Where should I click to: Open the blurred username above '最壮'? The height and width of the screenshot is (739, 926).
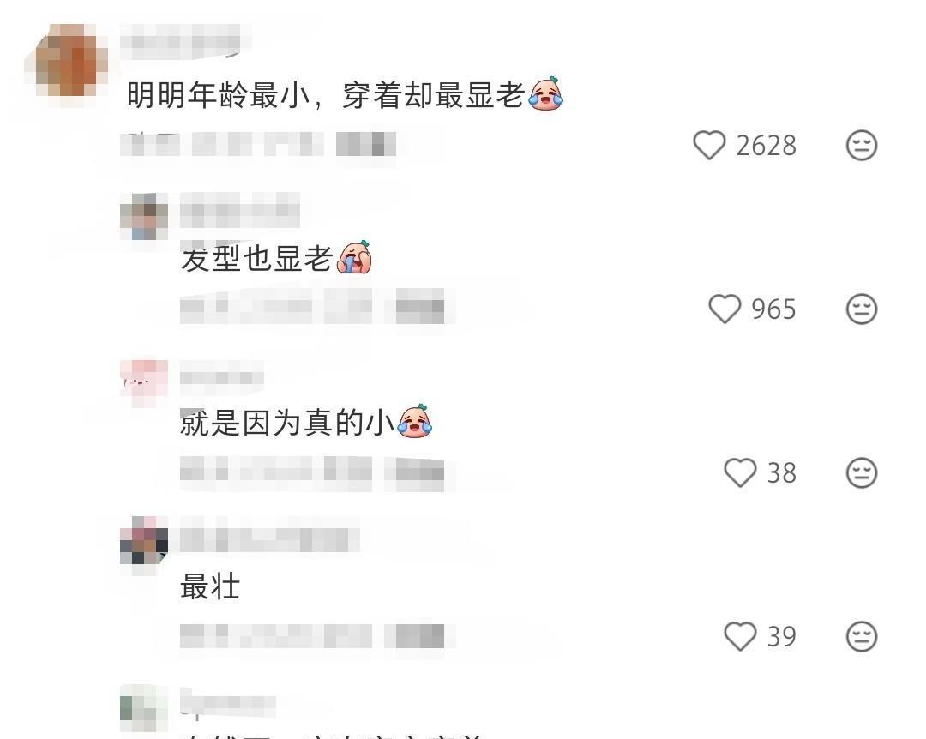point(270,538)
